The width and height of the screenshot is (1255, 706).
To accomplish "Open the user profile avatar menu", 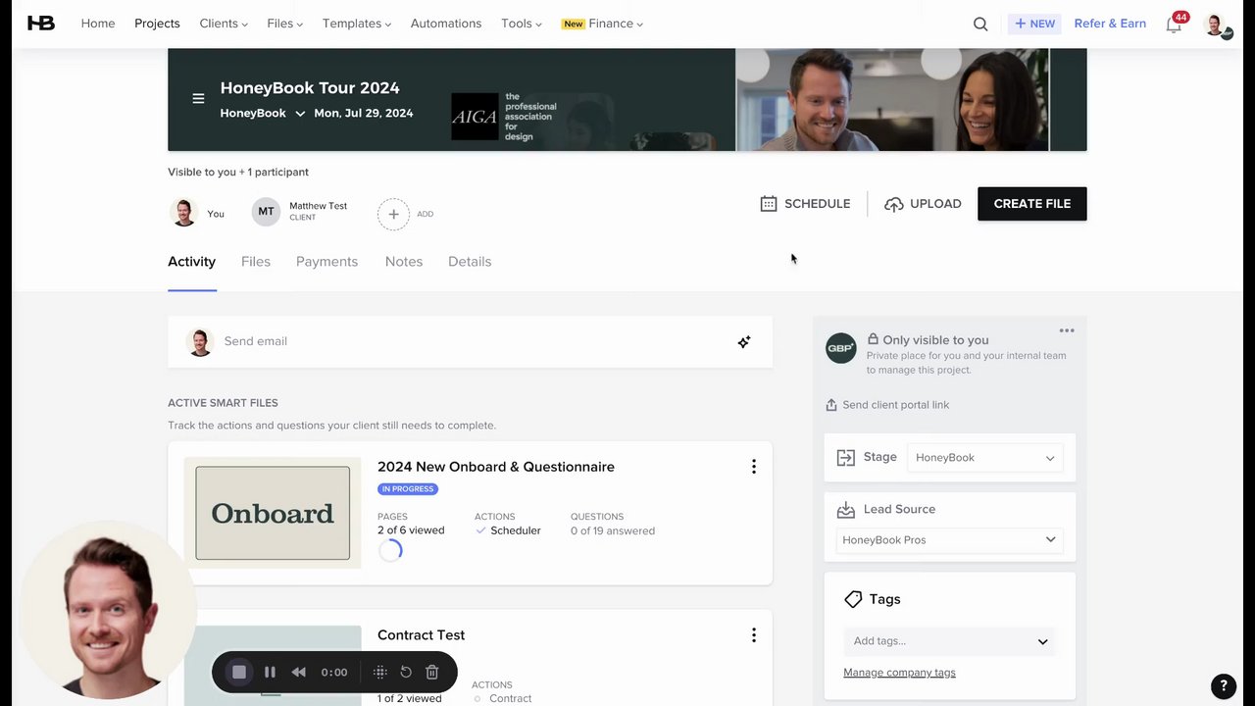I will [1217, 25].
